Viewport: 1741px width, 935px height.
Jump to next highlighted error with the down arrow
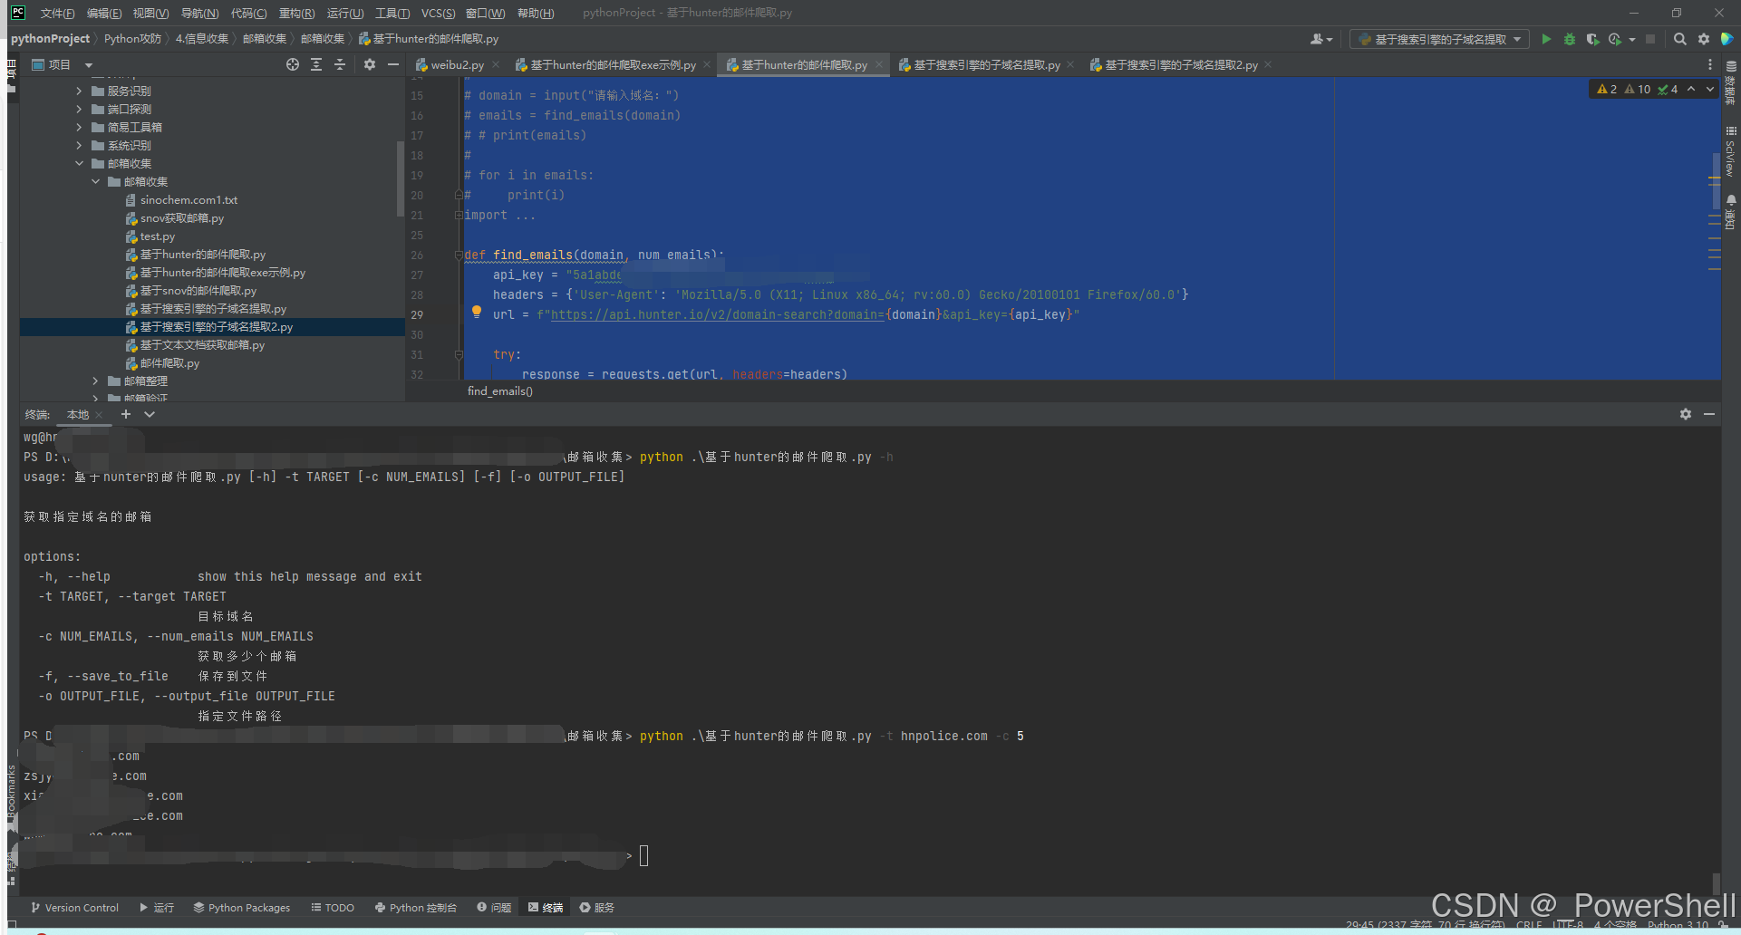1710,89
